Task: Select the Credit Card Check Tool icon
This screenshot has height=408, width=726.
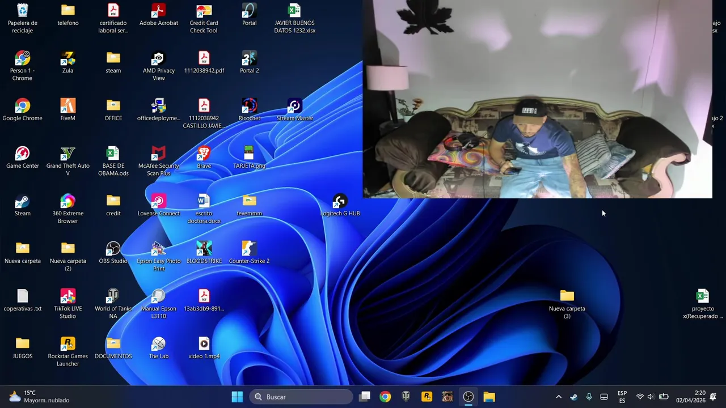Action: 204,18
